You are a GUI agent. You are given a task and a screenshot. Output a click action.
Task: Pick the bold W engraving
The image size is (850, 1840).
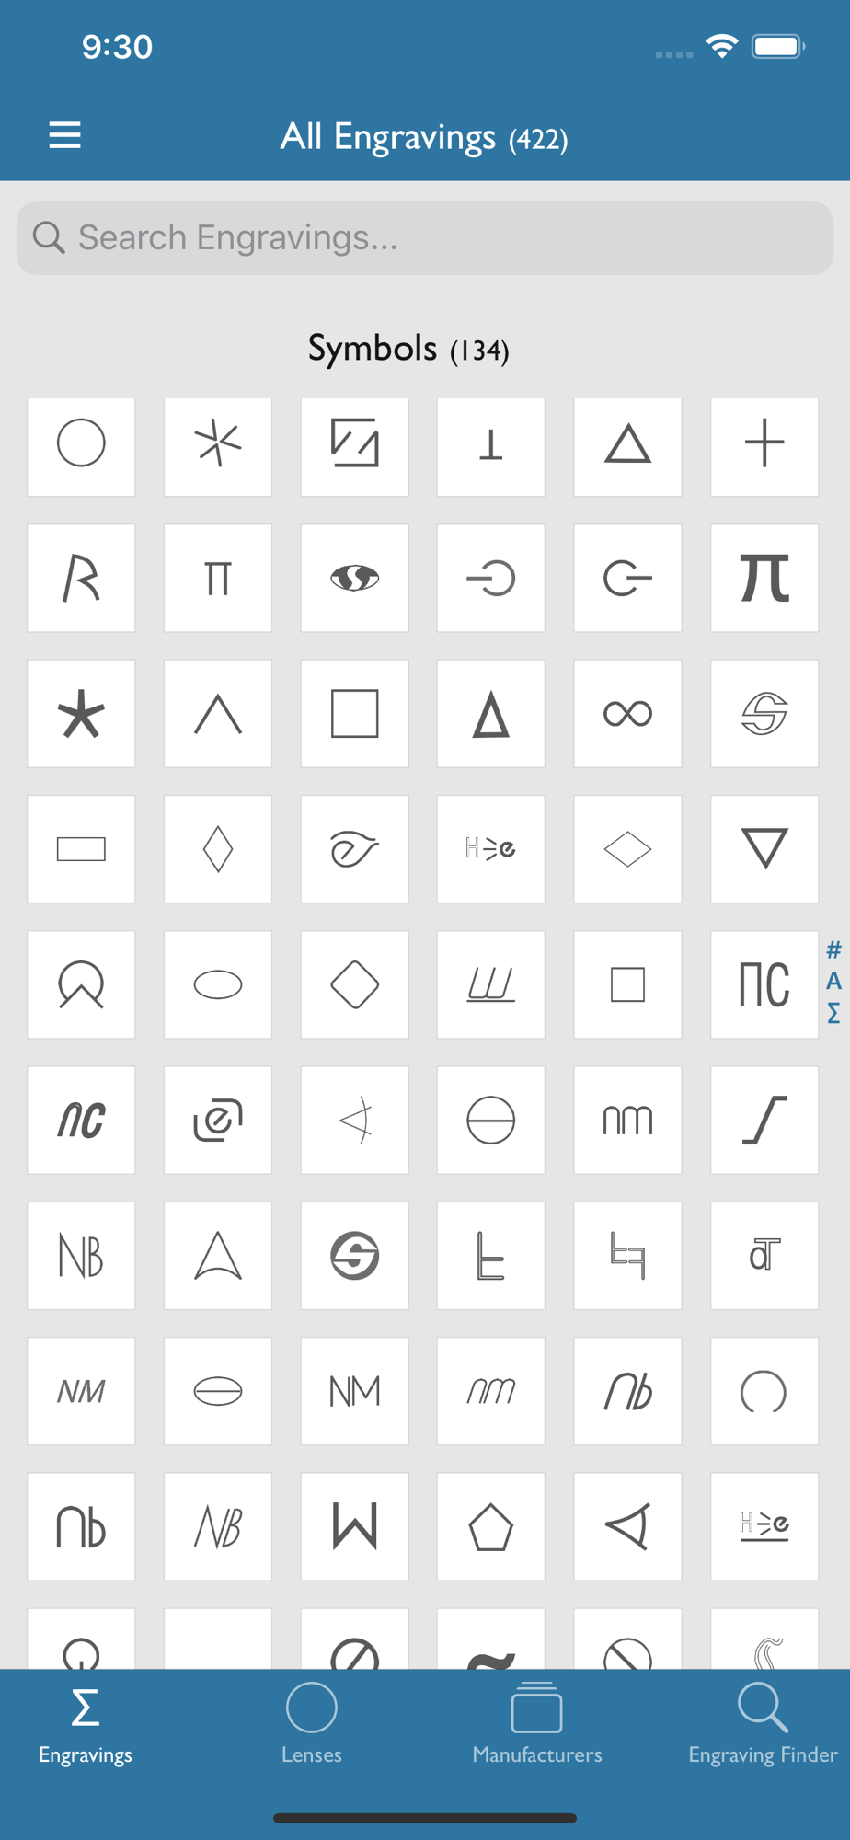[354, 1526]
